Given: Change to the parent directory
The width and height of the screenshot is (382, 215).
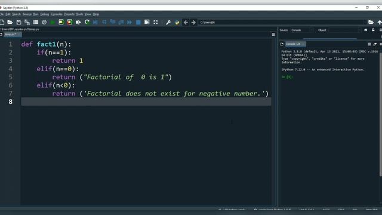Looking at the screenshot, I should 380,23.
